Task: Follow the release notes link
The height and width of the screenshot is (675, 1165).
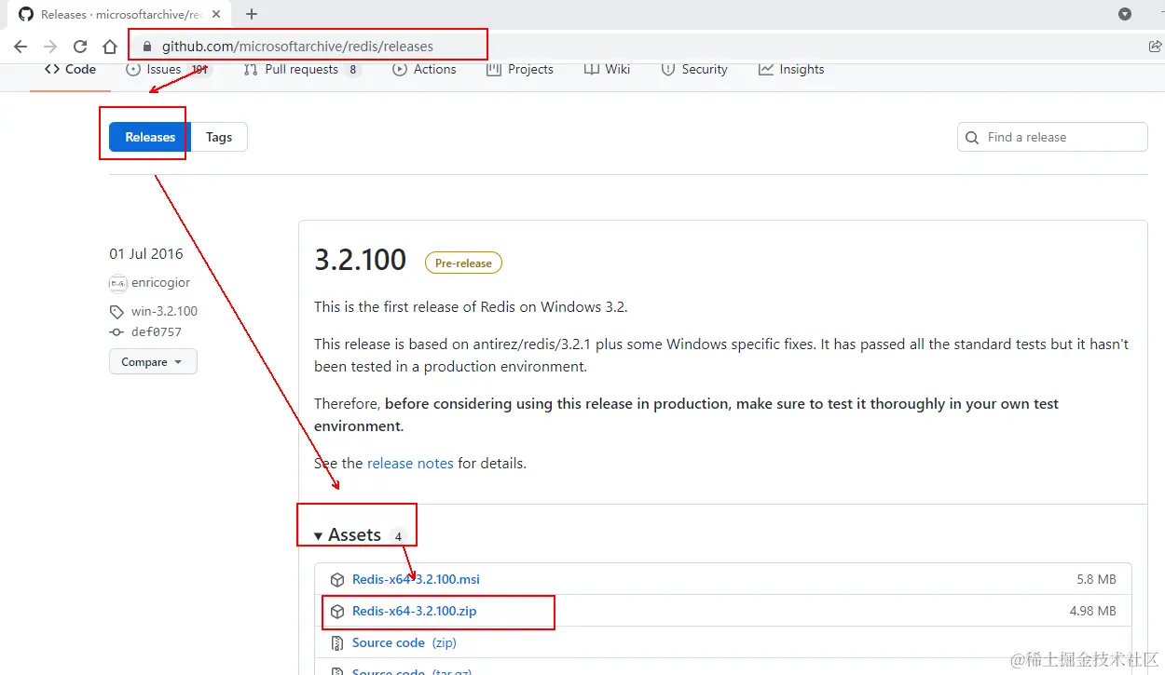Action: (410, 463)
